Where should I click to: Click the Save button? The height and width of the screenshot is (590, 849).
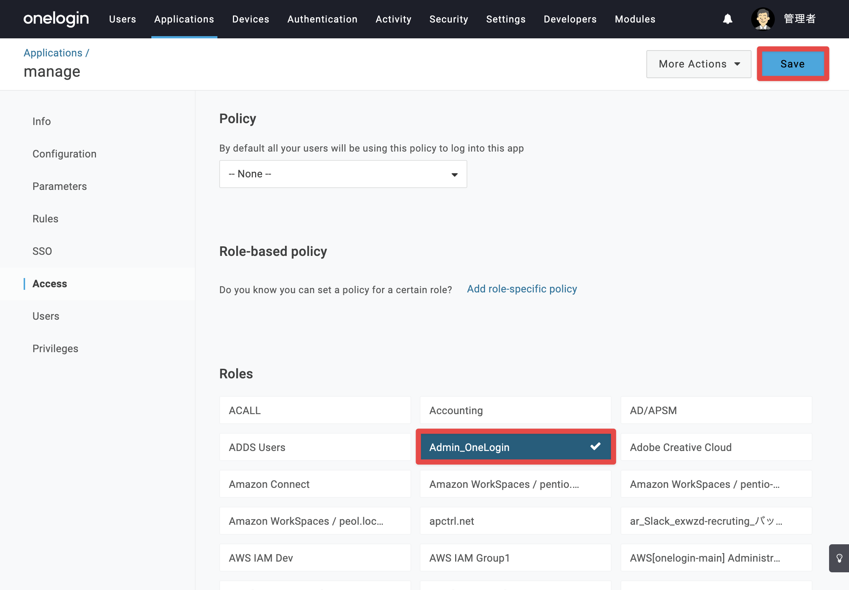point(793,64)
